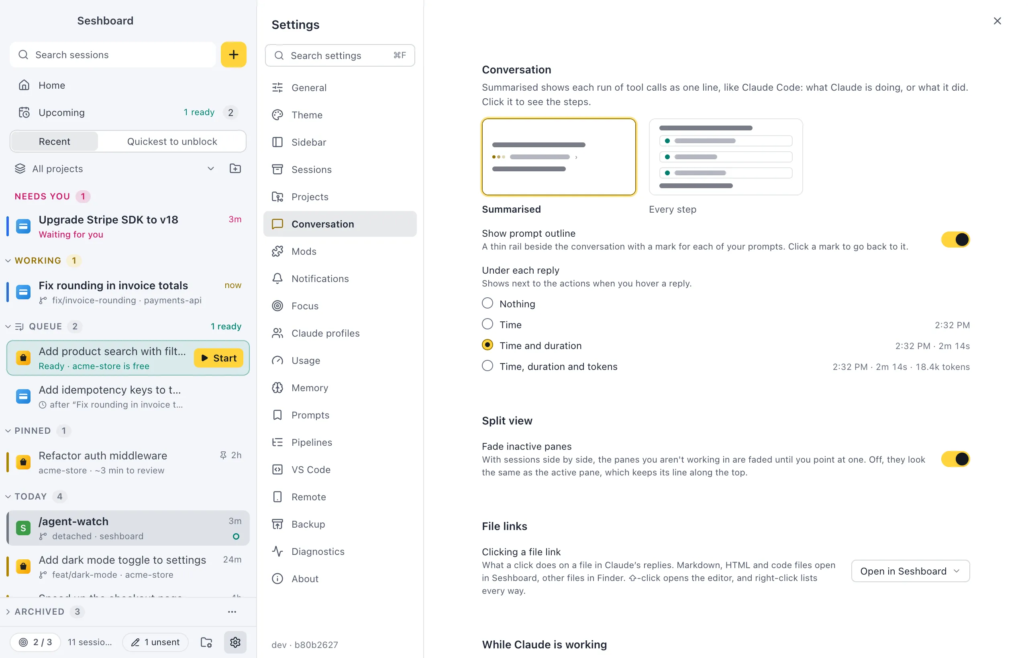
Task: Collapse the Today section chevron
Action: [x=8, y=496]
